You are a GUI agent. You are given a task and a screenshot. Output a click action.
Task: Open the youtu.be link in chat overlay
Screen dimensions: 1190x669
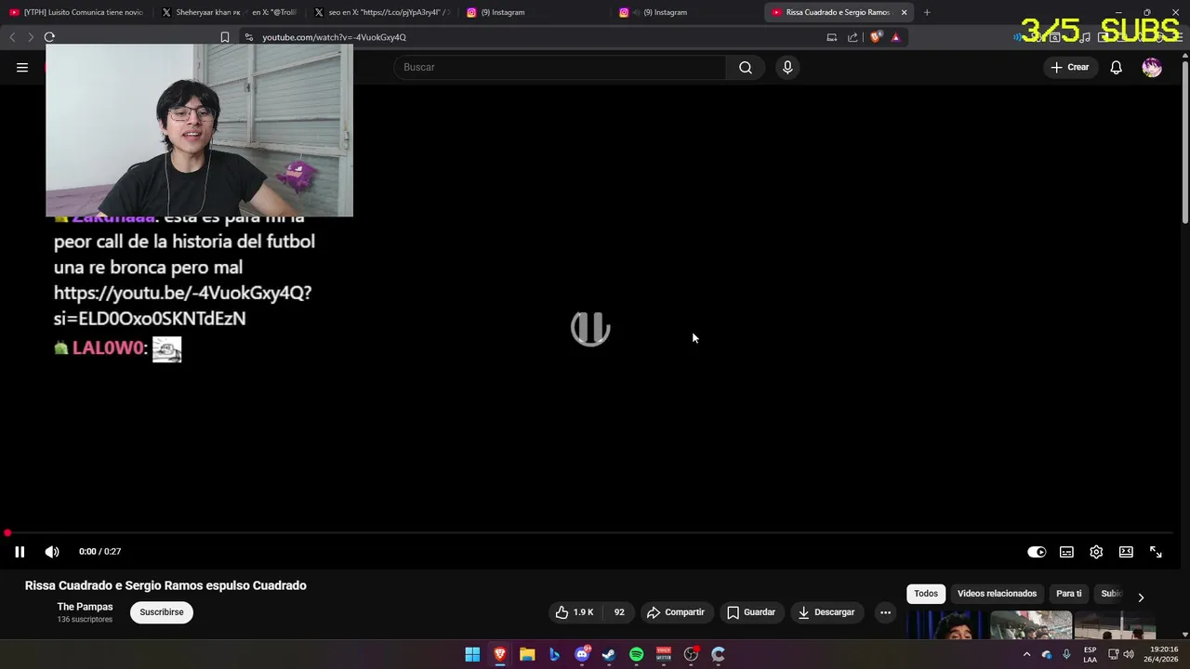click(x=182, y=306)
